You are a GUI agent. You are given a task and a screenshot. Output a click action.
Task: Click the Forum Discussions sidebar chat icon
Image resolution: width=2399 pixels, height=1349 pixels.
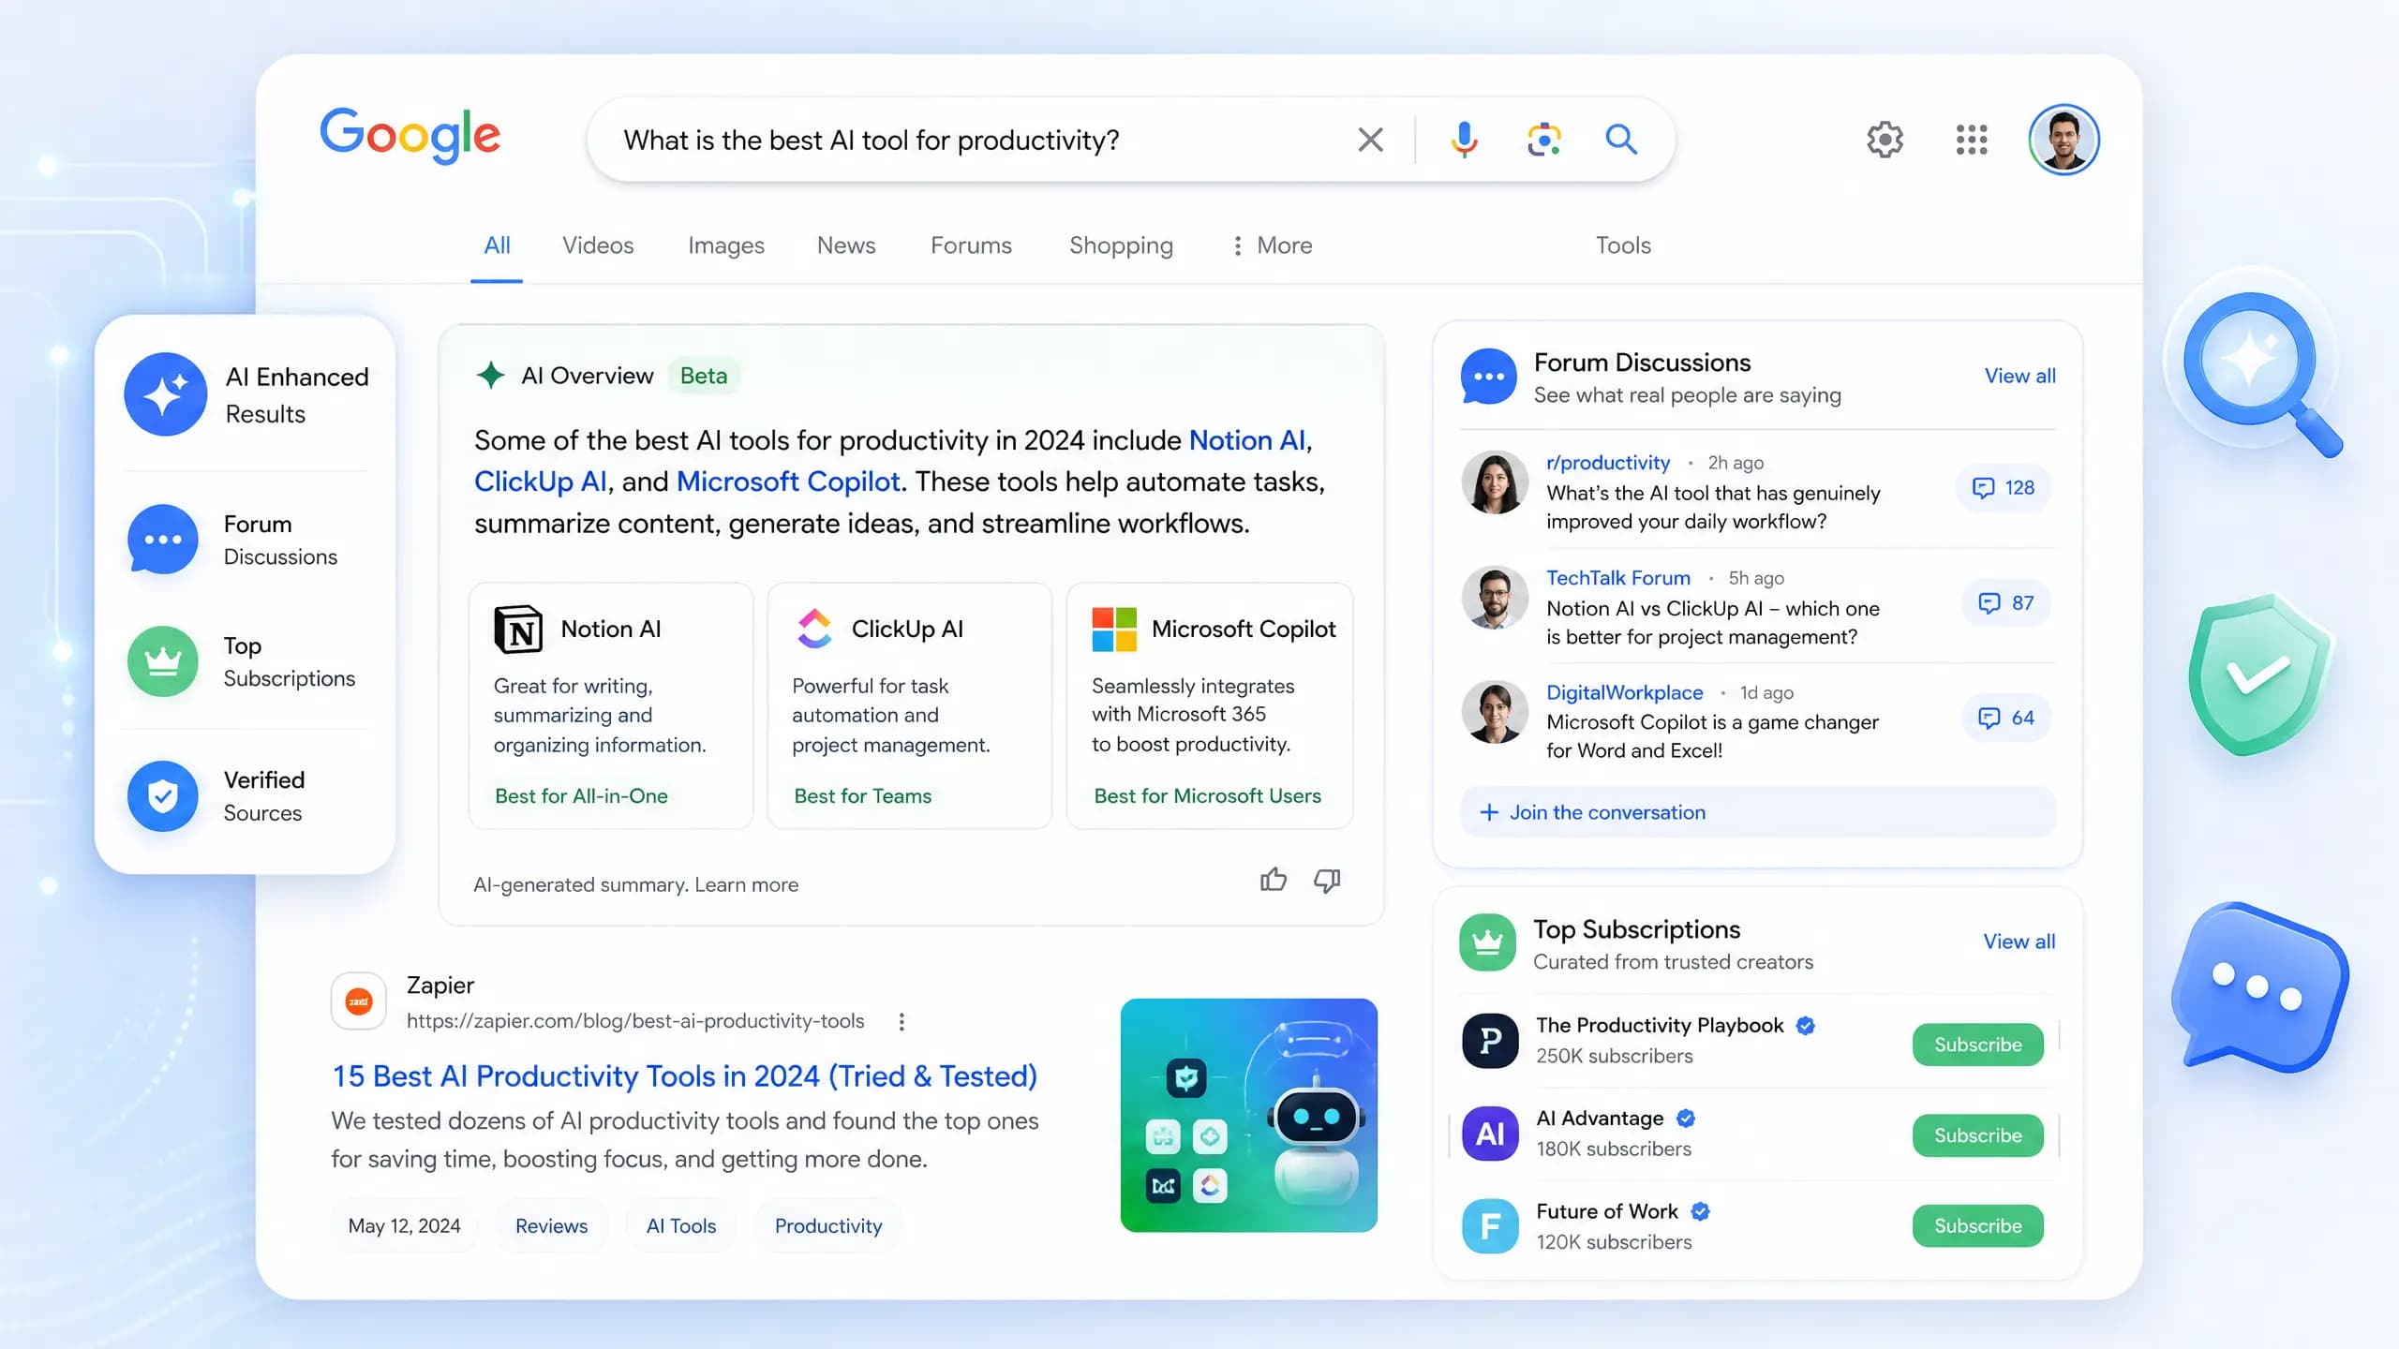pyautogui.click(x=163, y=540)
